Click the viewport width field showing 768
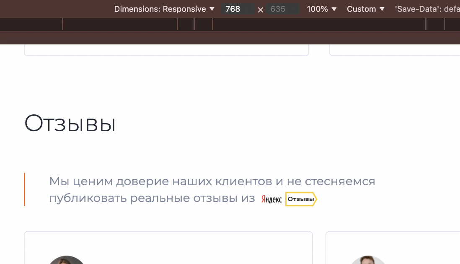 [238, 9]
